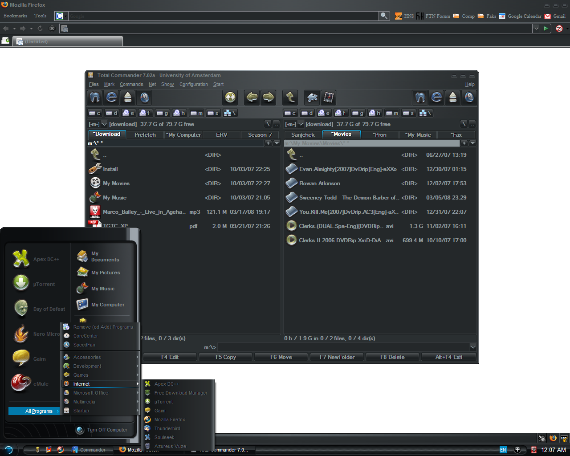Image resolution: width=570 pixels, height=456 pixels.
Task: Click the EN language indicator in taskbar
Action: [x=503, y=450]
